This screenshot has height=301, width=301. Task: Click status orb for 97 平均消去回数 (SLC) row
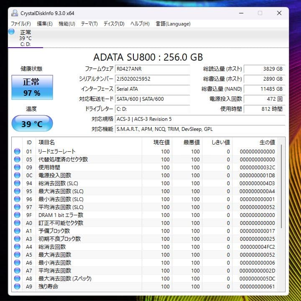(x=17, y=207)
